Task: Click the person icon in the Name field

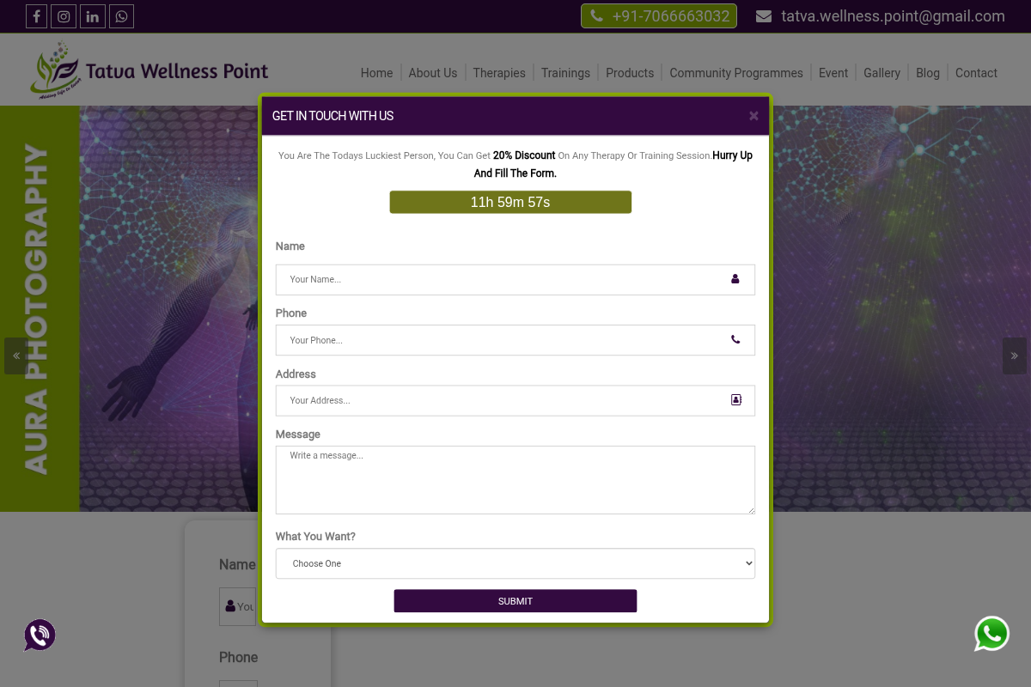Action: point(735,279)
